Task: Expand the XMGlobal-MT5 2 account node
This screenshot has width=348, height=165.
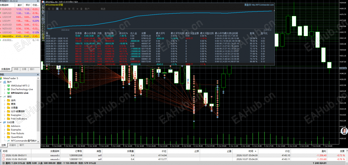Action: (x=5, y=86)
